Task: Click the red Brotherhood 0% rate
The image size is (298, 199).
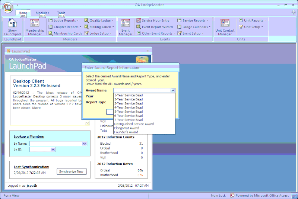Action: pyautogui.click(x=140, y=175)
